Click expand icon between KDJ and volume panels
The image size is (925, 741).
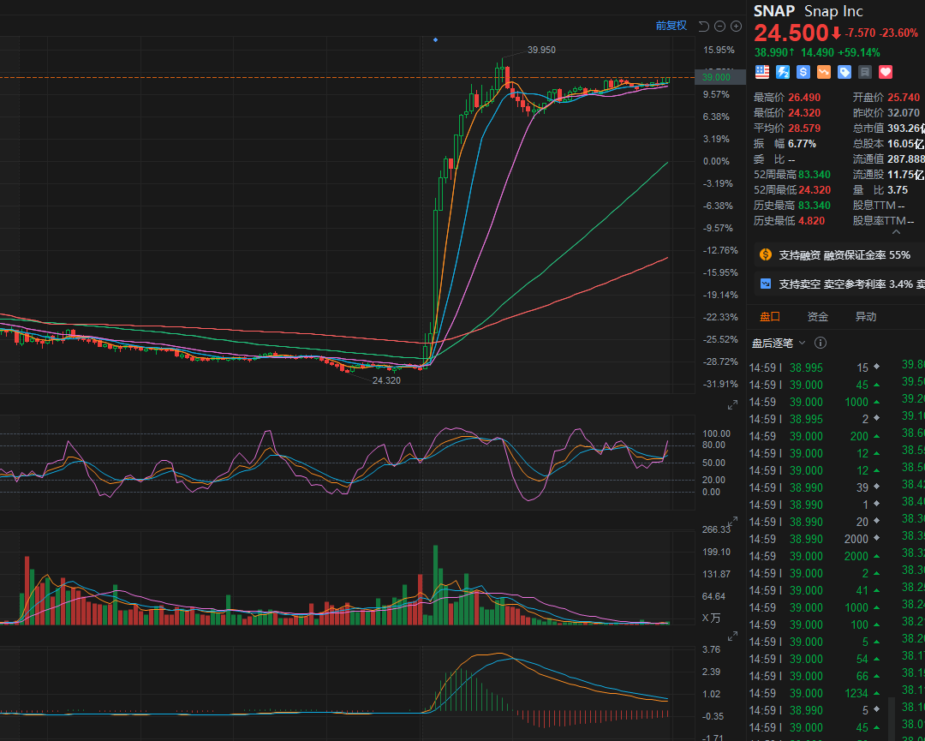pos(732,521)
